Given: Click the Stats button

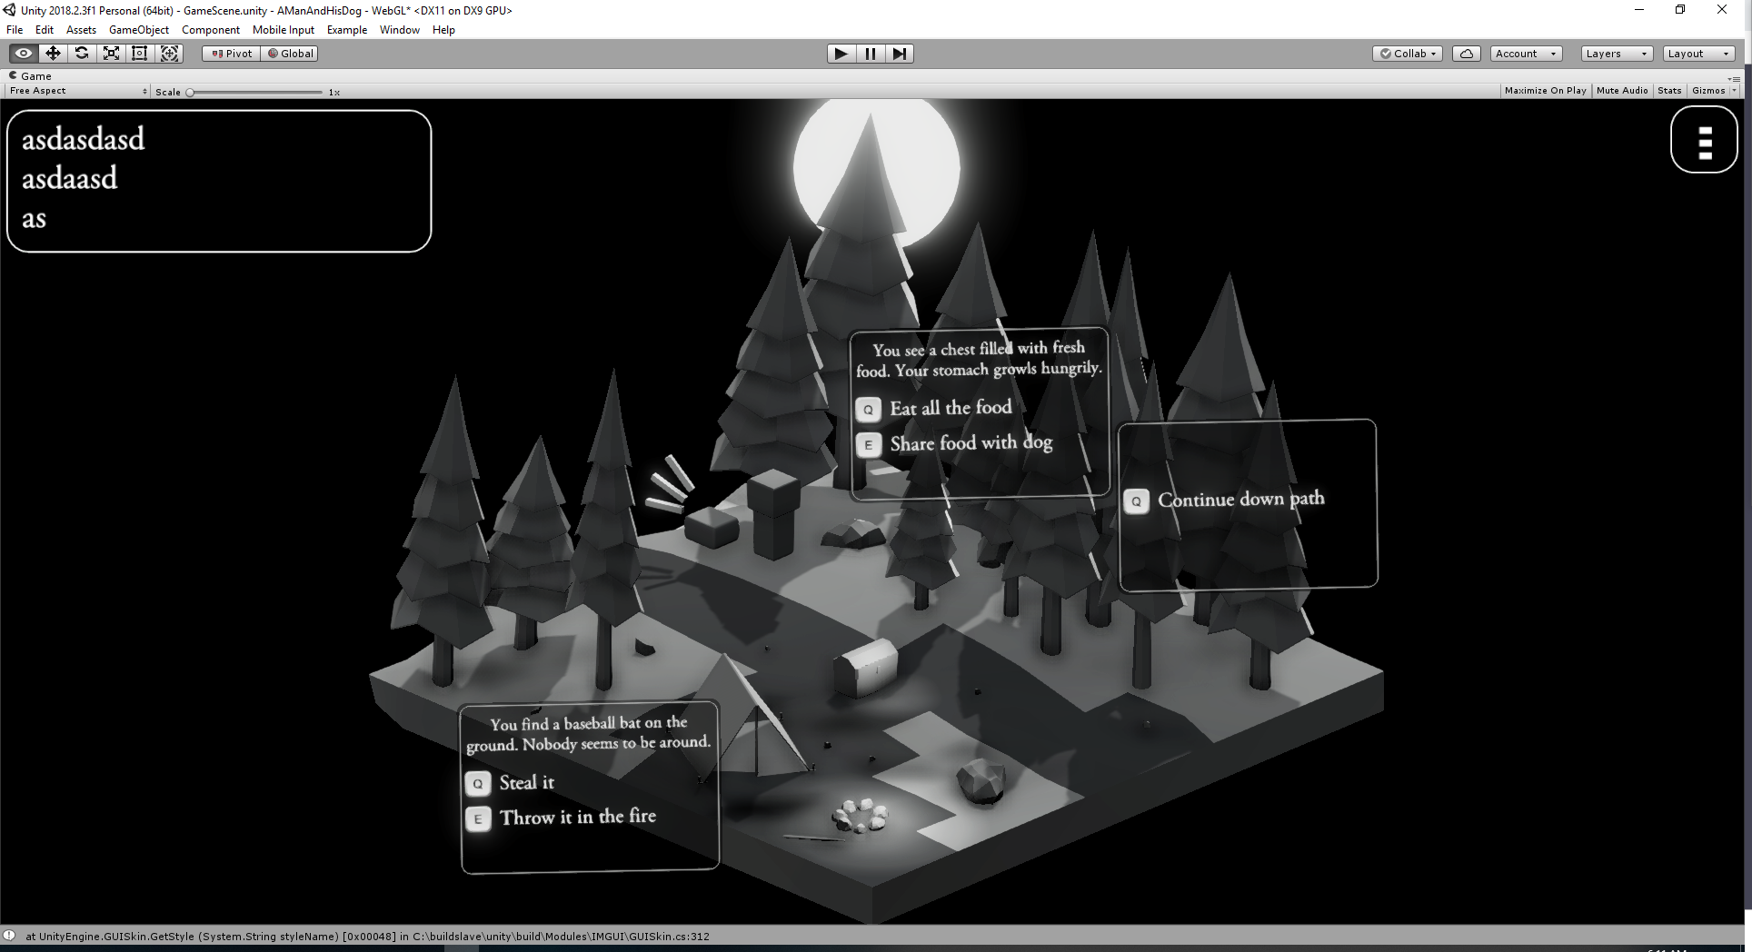Looking at the screenshot, I should point(1669,91).
